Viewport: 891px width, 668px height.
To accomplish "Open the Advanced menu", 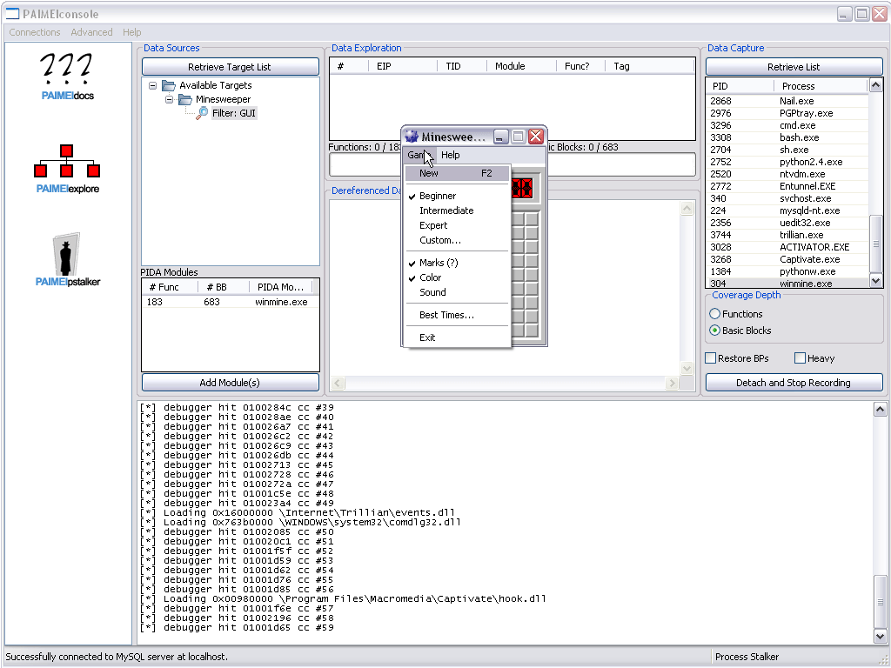I will (91, 32).
